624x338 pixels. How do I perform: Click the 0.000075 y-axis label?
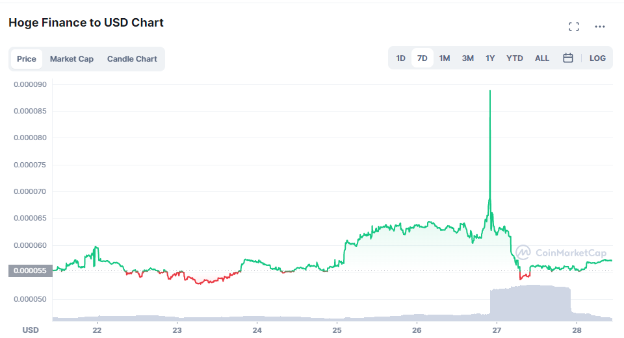31,165
